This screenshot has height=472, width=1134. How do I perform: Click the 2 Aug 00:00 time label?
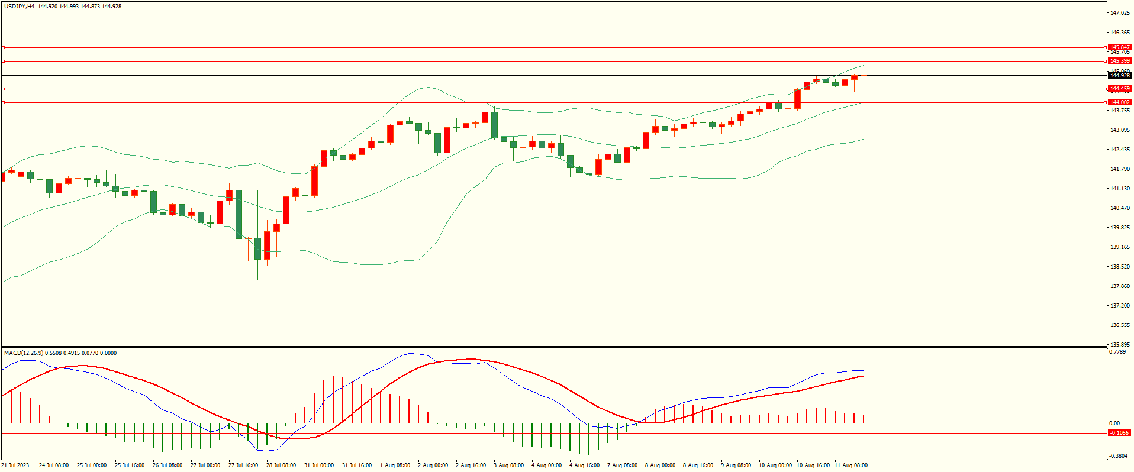tap(433, 465)
